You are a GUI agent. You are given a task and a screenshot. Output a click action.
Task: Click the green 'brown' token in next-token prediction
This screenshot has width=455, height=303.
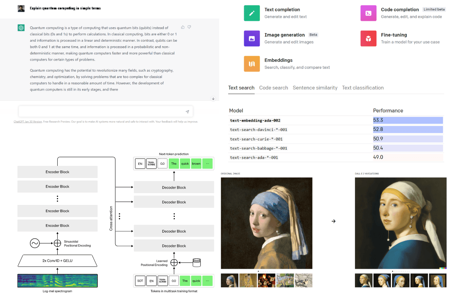click(196, 164)
